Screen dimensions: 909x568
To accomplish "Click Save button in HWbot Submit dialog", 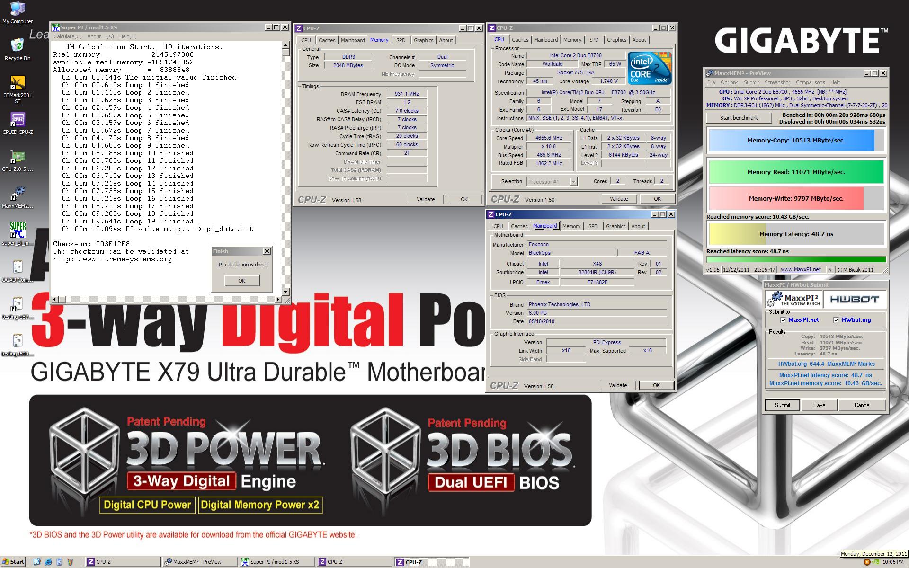I will [x=819, y=405].
